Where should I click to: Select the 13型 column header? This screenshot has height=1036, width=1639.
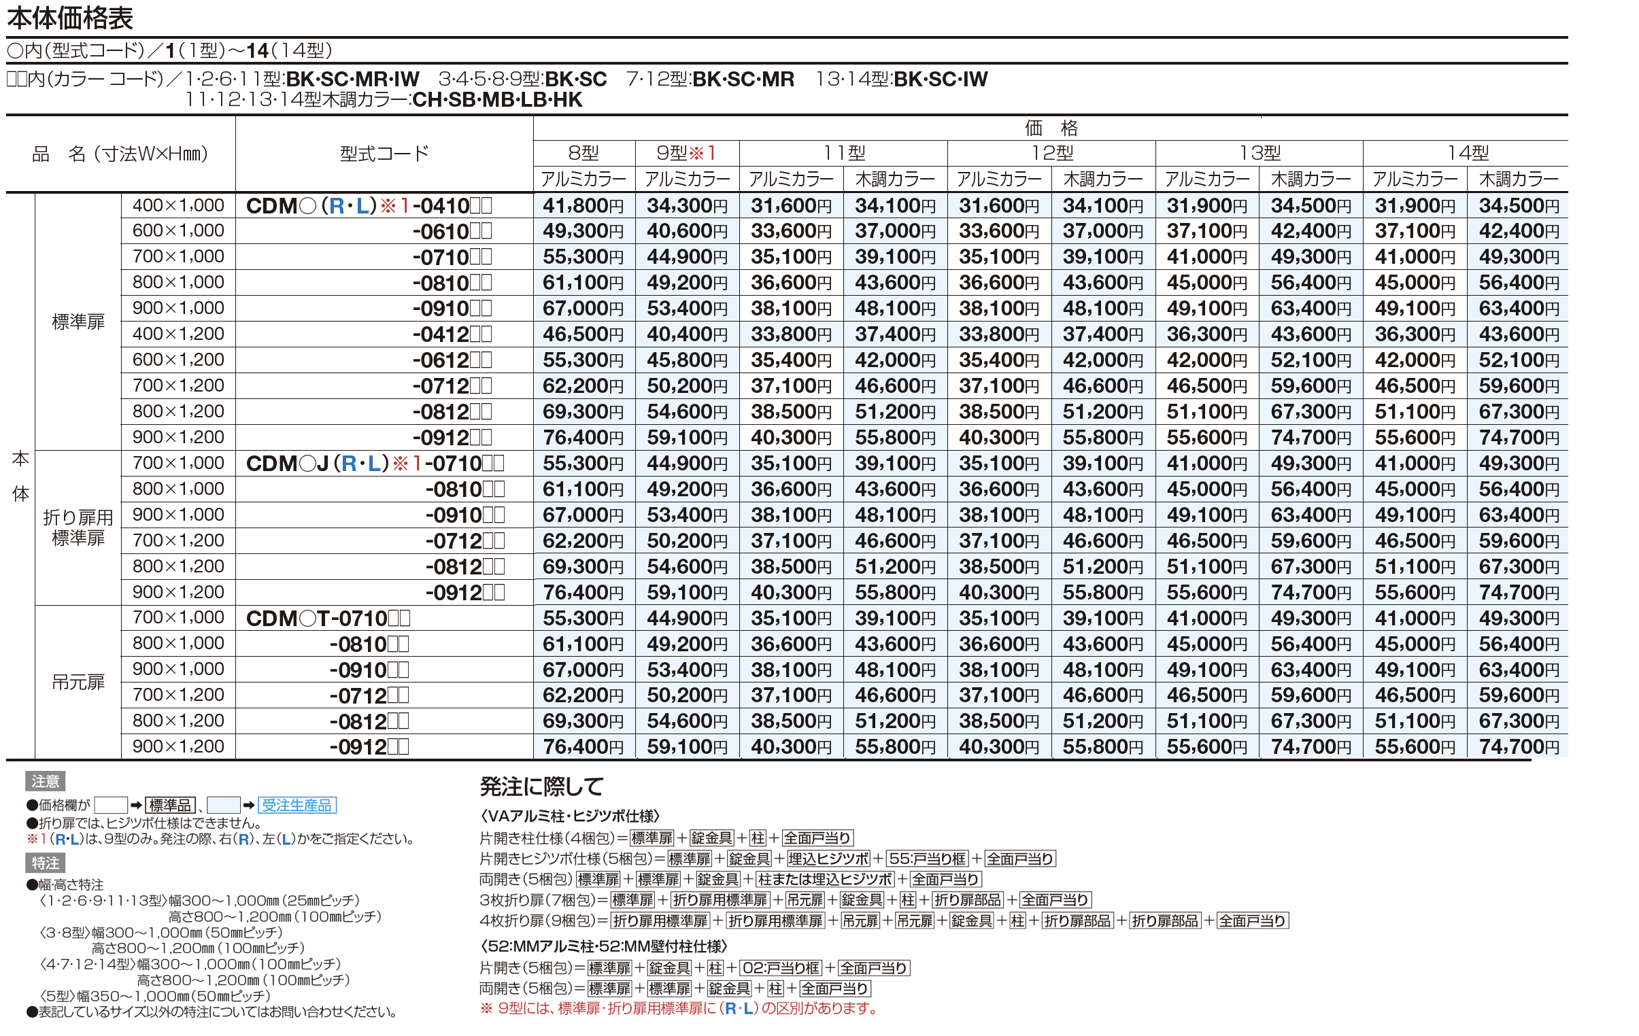point(1260,152)
